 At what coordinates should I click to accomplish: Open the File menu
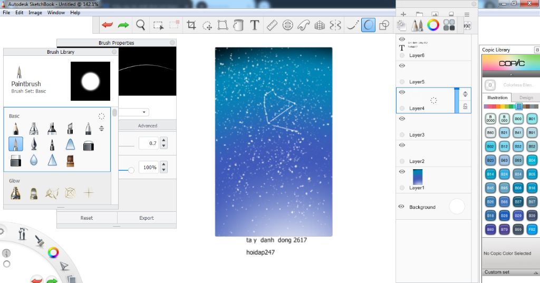click(6, 13)
